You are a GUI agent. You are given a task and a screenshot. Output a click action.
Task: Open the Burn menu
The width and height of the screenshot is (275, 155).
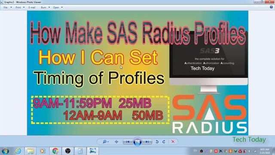pos(43,8)
